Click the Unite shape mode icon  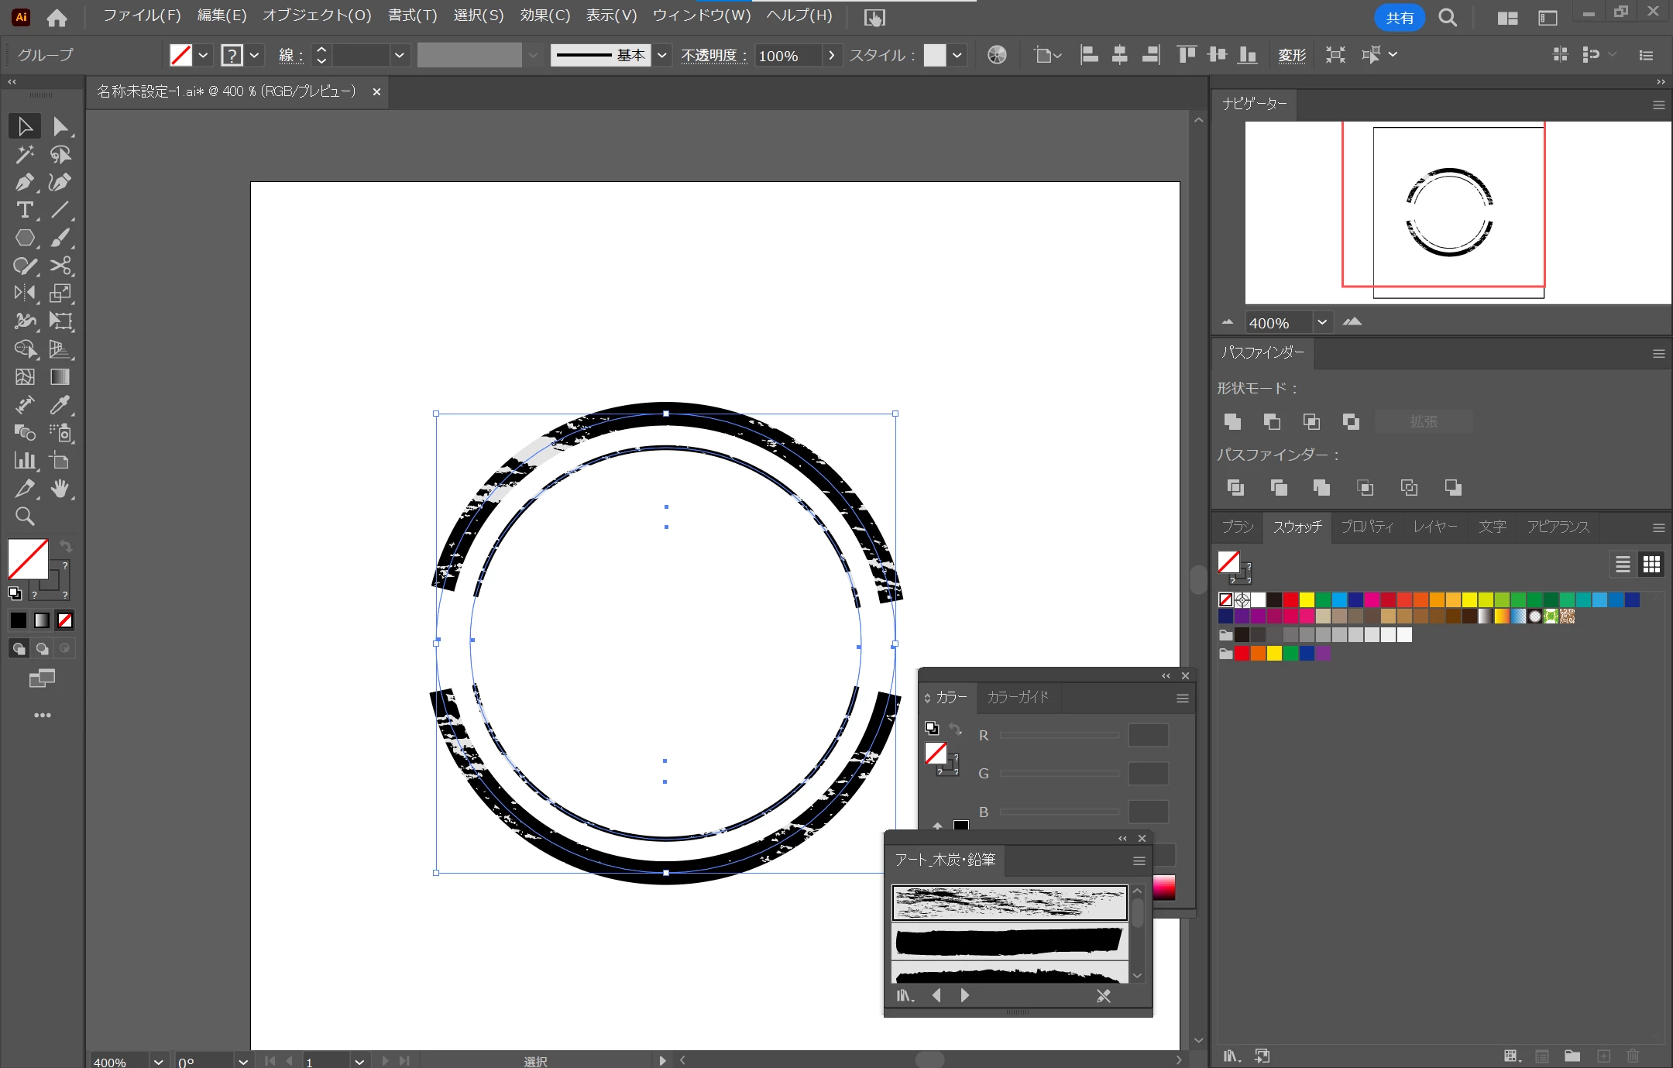click(1232, 421)
